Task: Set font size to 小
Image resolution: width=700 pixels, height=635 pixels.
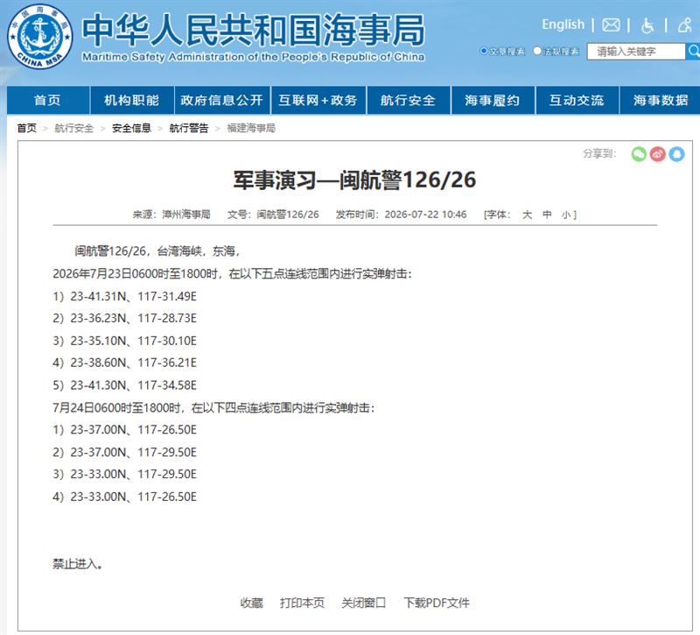Action: pos(566,215)
